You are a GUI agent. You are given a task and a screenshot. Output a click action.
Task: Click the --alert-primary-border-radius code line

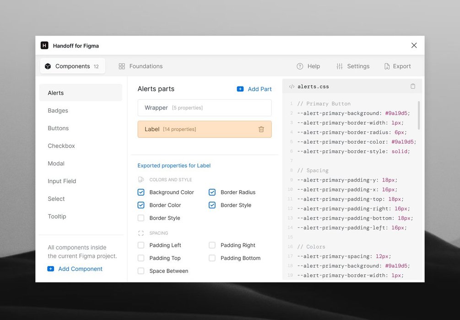[x=352, y=132]
